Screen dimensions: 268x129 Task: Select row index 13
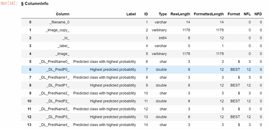(x=29, y=125)
